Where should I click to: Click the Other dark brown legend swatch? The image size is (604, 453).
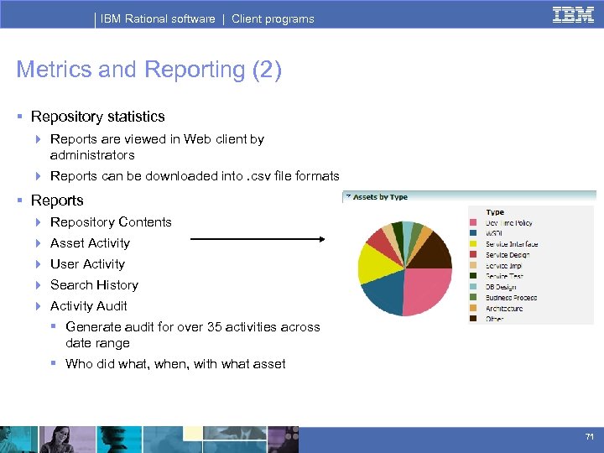click(x=473, y=319)
